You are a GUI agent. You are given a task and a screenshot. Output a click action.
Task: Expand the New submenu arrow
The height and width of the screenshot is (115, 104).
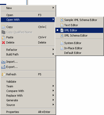coord(53,8)
